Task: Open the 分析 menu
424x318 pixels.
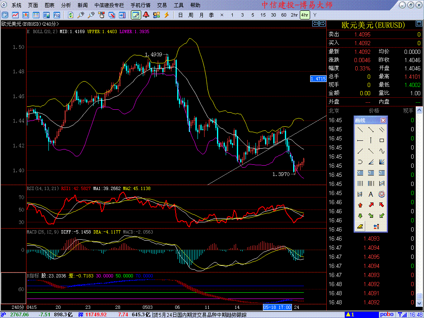Action: [x=66, y=5]
